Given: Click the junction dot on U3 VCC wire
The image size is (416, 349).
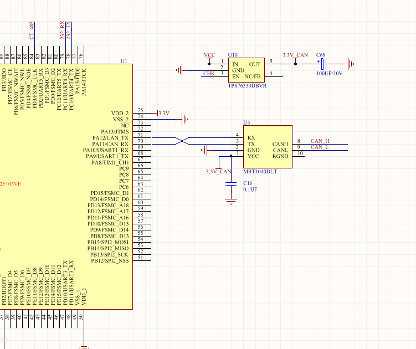Looking at the screenshot, I should pyautogui.click(x=231, y=156).
